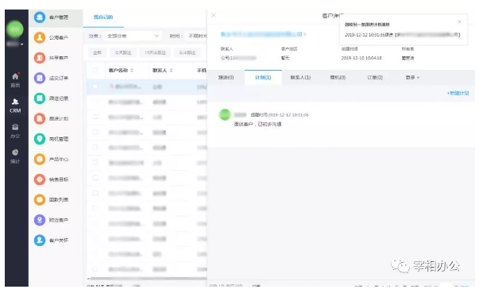
Task: Select the 计划(1) tab
Action: click(x=263, y=78)
